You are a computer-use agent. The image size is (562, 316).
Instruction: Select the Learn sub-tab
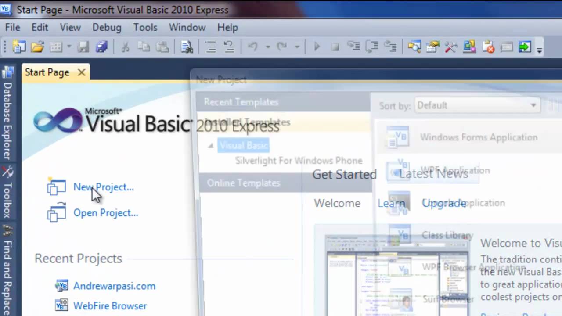391,203
